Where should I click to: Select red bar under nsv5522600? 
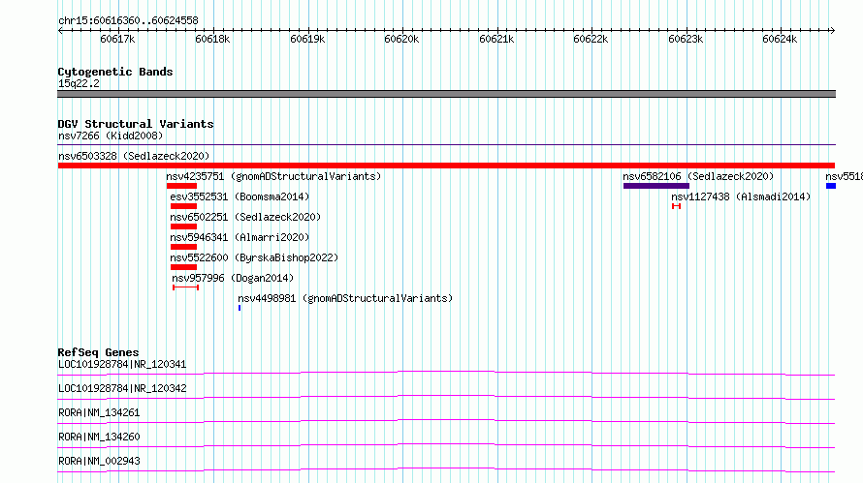(184, 267)
